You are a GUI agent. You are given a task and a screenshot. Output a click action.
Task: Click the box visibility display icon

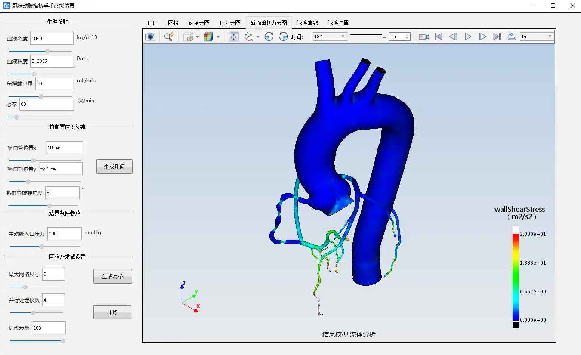189,37
